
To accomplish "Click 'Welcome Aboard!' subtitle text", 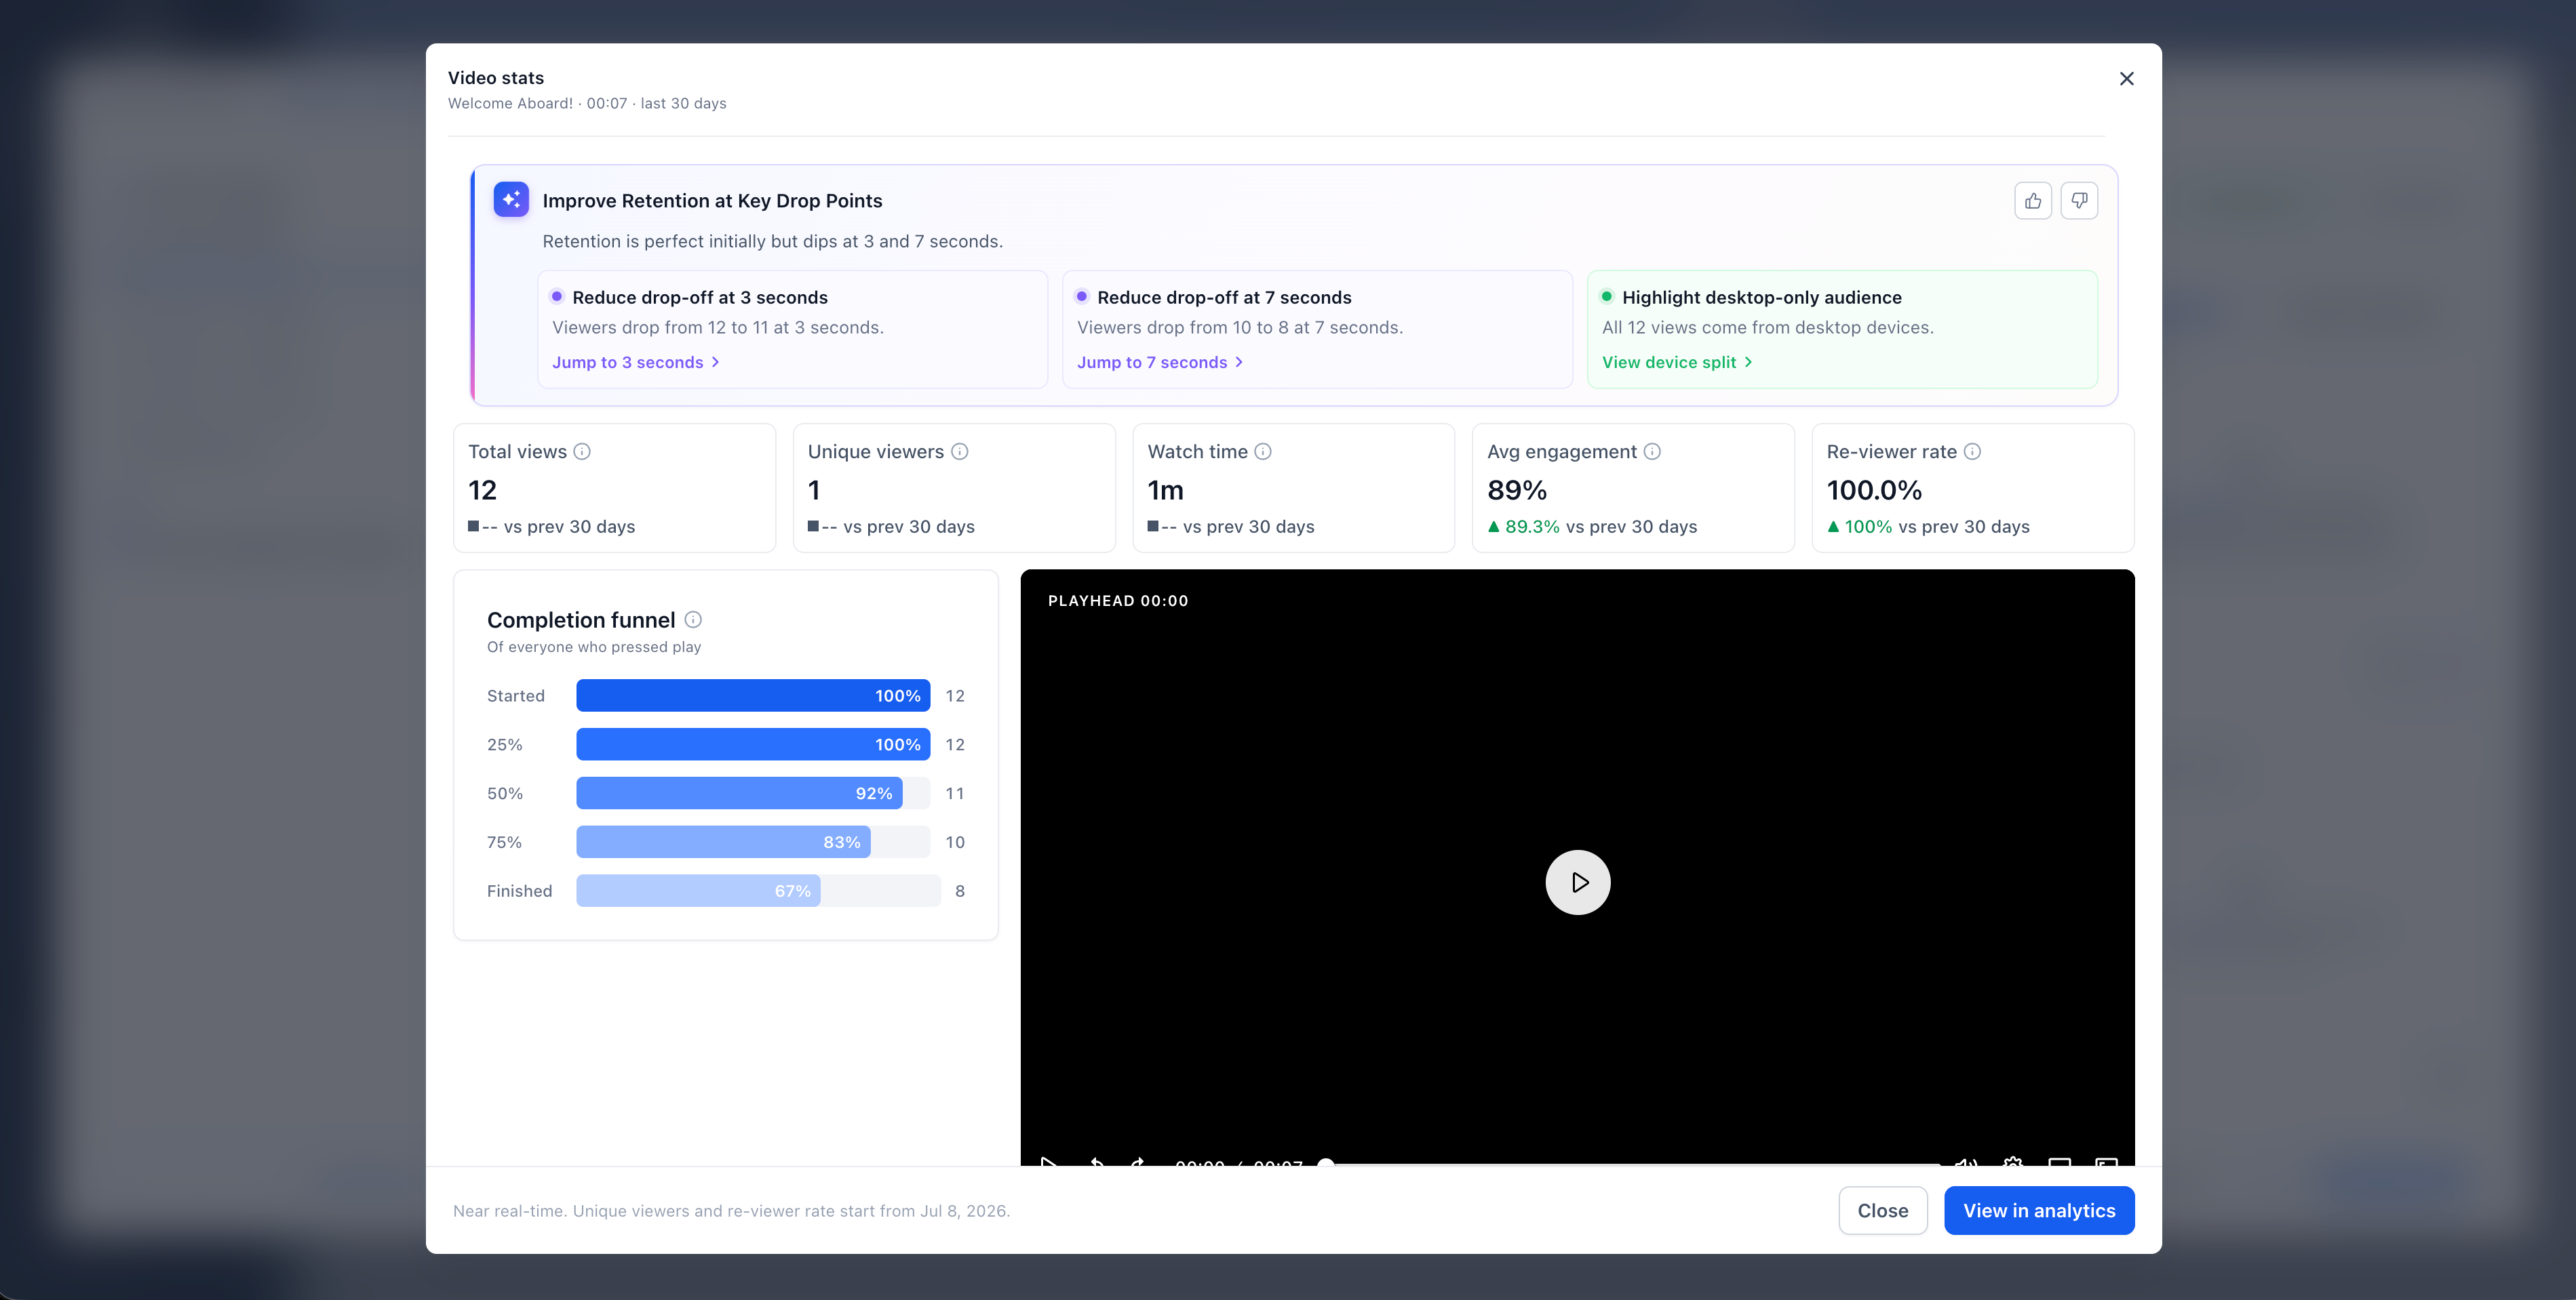I will (510, 104).
